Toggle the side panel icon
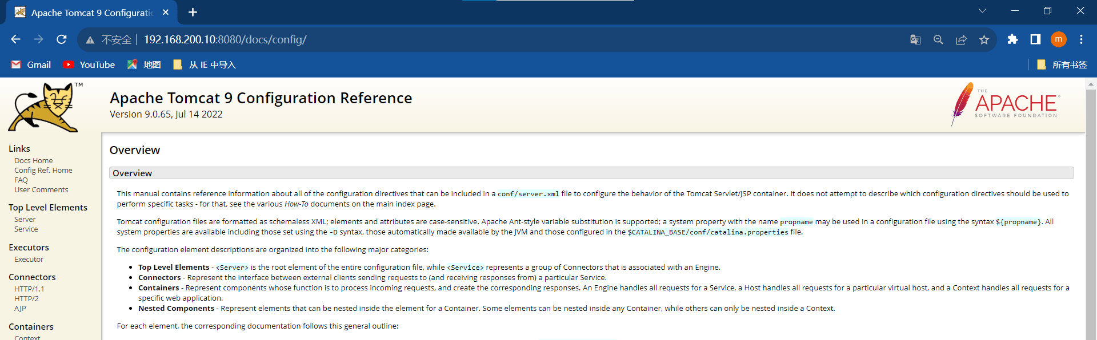 pyautogui.click(x=1035, y=39)
